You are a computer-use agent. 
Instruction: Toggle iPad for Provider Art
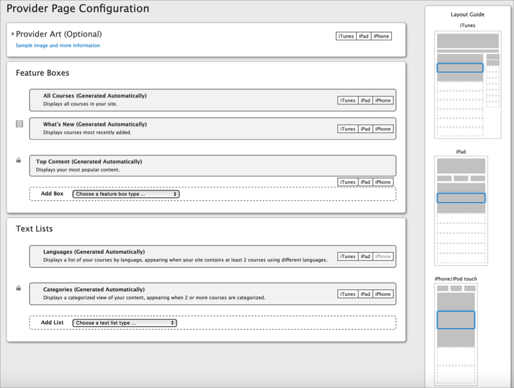(364, 36)
